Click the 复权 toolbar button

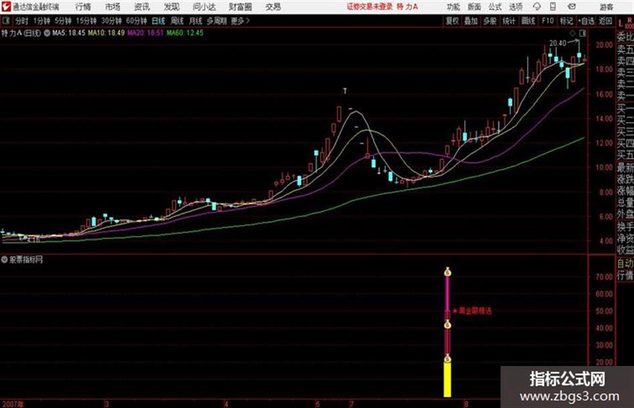[x=452, y=21]
